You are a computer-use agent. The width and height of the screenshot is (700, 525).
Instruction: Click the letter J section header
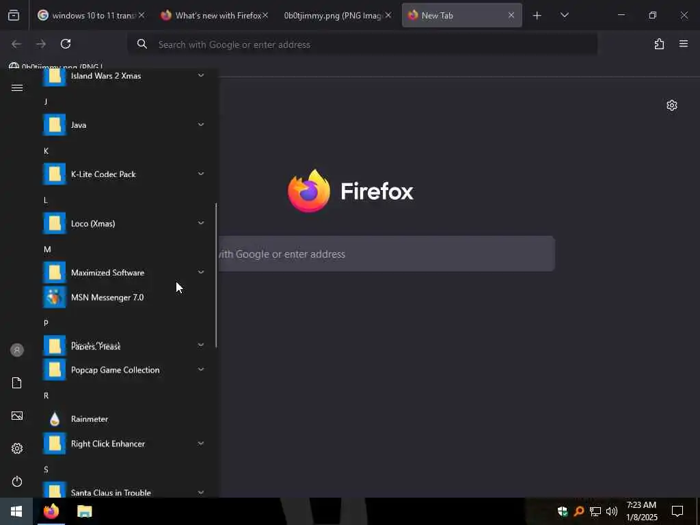46,102
